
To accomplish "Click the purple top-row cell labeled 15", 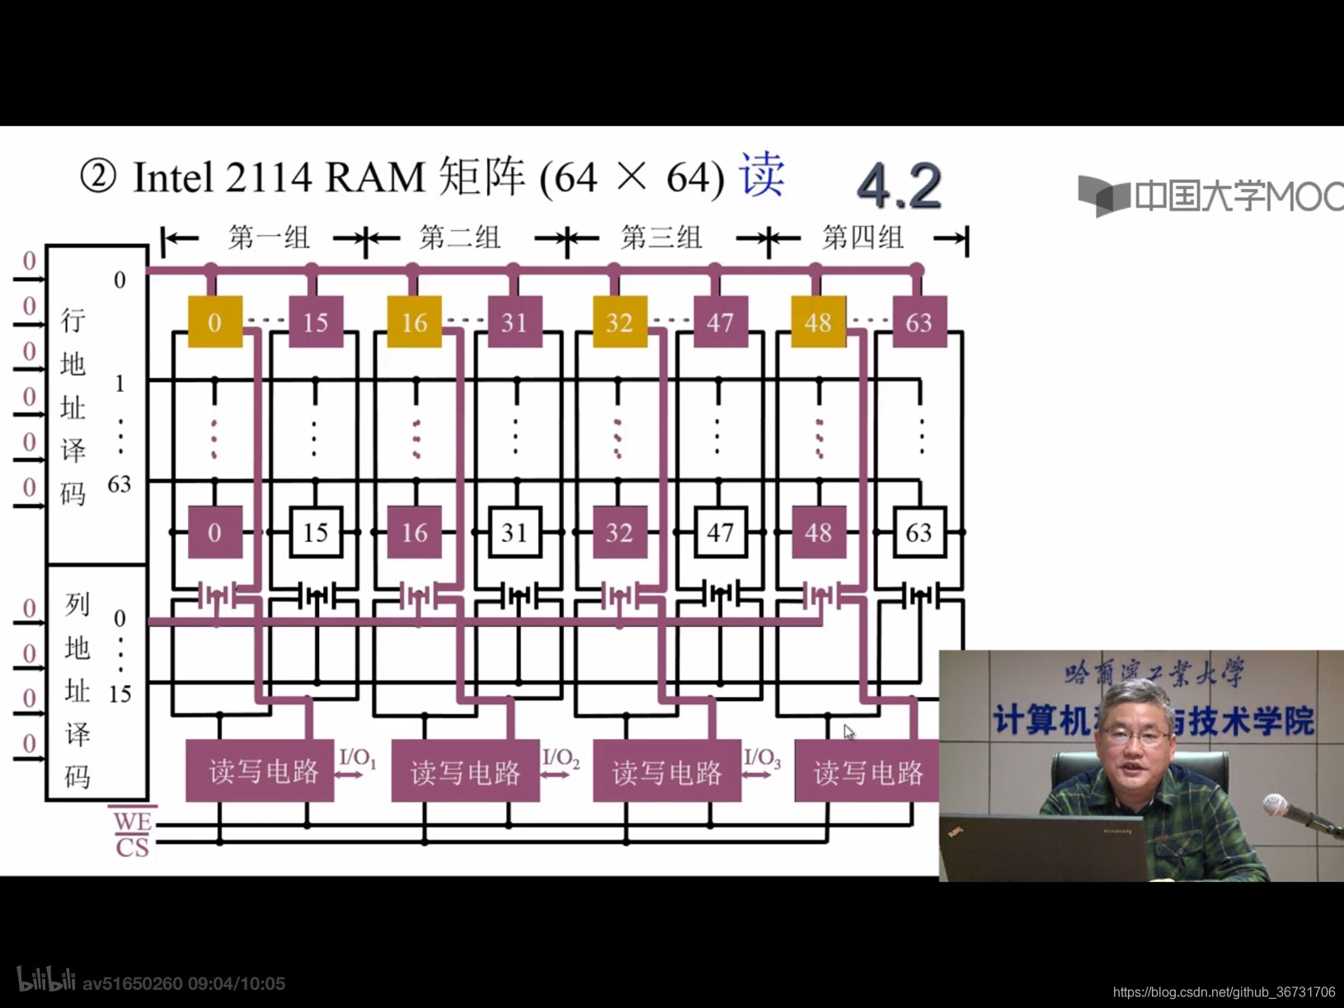I will click(316, 322).
